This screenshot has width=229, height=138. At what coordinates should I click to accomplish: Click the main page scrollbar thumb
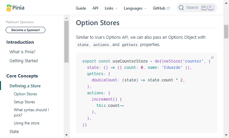pyautogui.click(x=226, y=31)
